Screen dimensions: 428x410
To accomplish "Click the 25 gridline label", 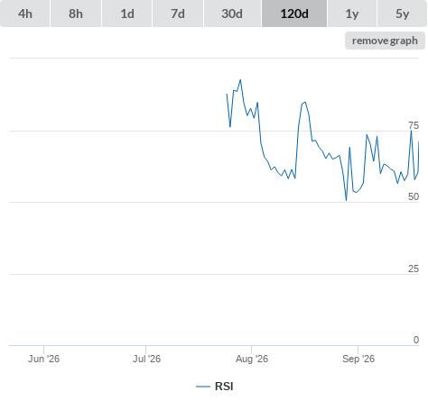I will tap(414, 269).
